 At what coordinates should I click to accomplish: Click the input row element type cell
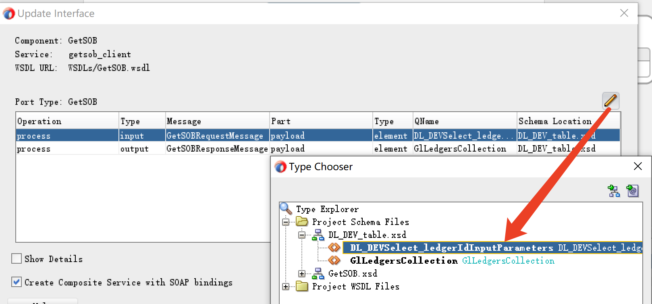point(393,135)
